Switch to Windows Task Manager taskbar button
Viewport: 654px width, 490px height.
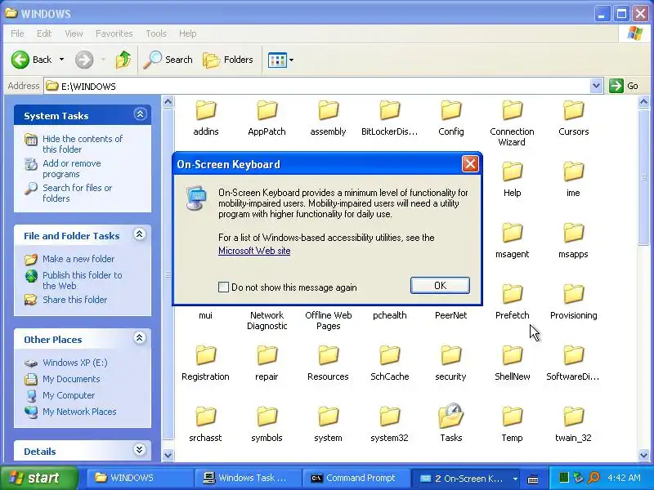[x=248, y=478]
